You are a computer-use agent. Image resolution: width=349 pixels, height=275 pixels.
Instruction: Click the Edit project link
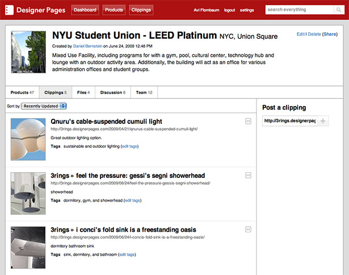point(300,34)
